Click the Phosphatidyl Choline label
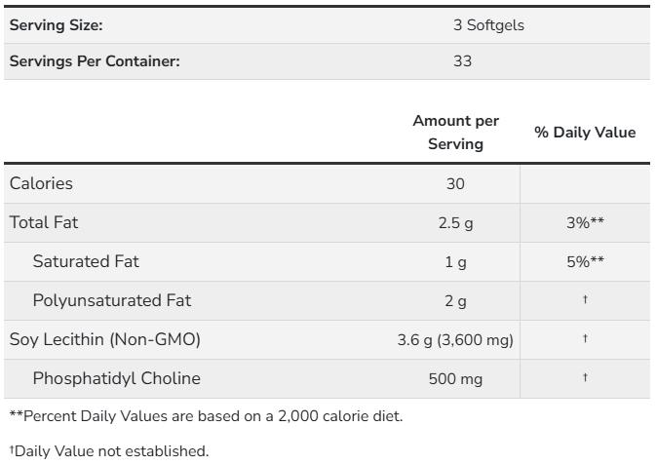The image size is (657, 465). tap(116, 378)
